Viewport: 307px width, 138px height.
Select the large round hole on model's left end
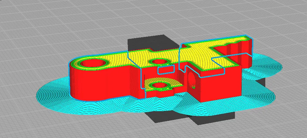pyautogui.click(x=93, y=63)
